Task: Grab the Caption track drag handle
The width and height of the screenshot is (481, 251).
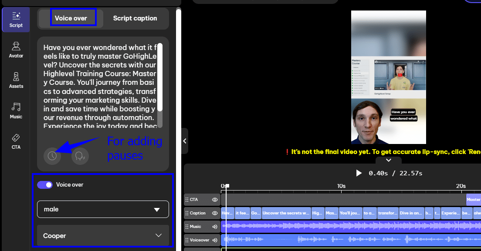Action: [187, 213]
